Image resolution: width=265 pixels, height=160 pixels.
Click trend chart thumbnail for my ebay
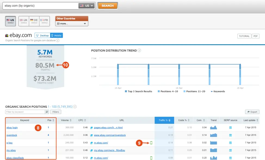(214, 150)
